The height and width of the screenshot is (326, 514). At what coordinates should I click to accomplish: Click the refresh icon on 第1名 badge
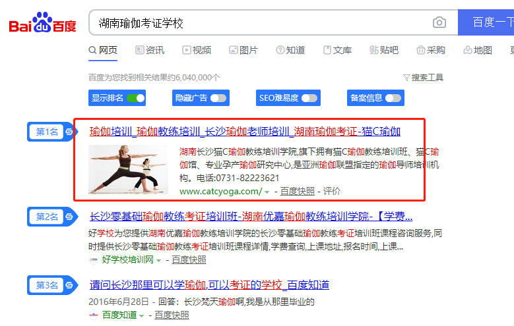click(x=69, y=132)
